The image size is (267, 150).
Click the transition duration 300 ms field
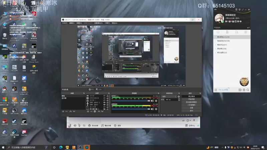[171, 100]
